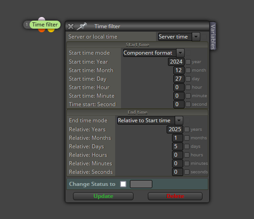The width and height of the screenshot is (254, 219).
Task: Click the Relative Hours field
Action: 177,155
